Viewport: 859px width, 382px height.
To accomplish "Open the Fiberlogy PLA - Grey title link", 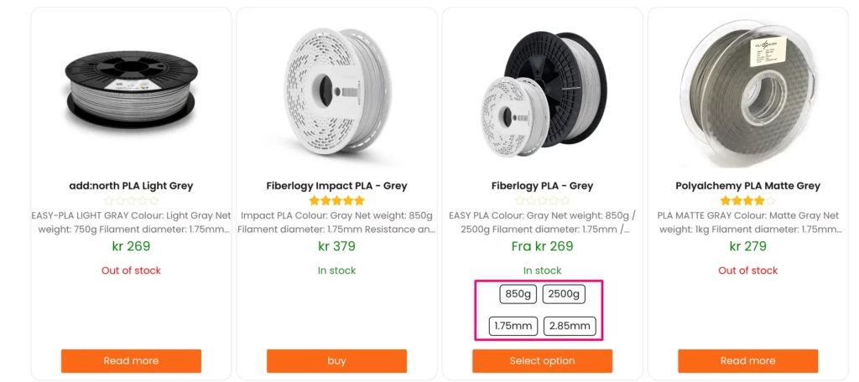I will tap(542, 186).
